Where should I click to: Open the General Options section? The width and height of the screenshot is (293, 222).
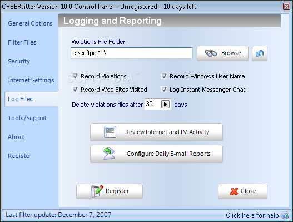tap(30, 23)
